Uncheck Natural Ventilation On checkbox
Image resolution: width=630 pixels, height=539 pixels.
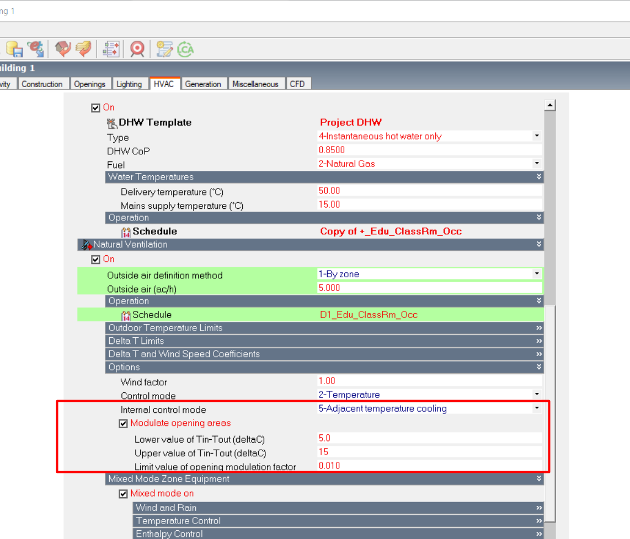tap(95, 259)
